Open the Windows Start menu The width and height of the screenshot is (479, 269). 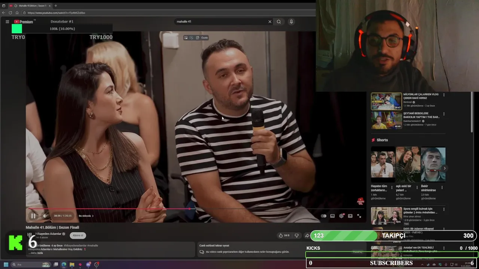point(6,265)
